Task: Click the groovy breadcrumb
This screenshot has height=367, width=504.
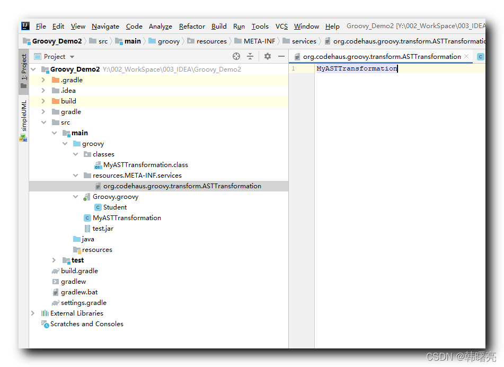Action: [x=164, y=41]
